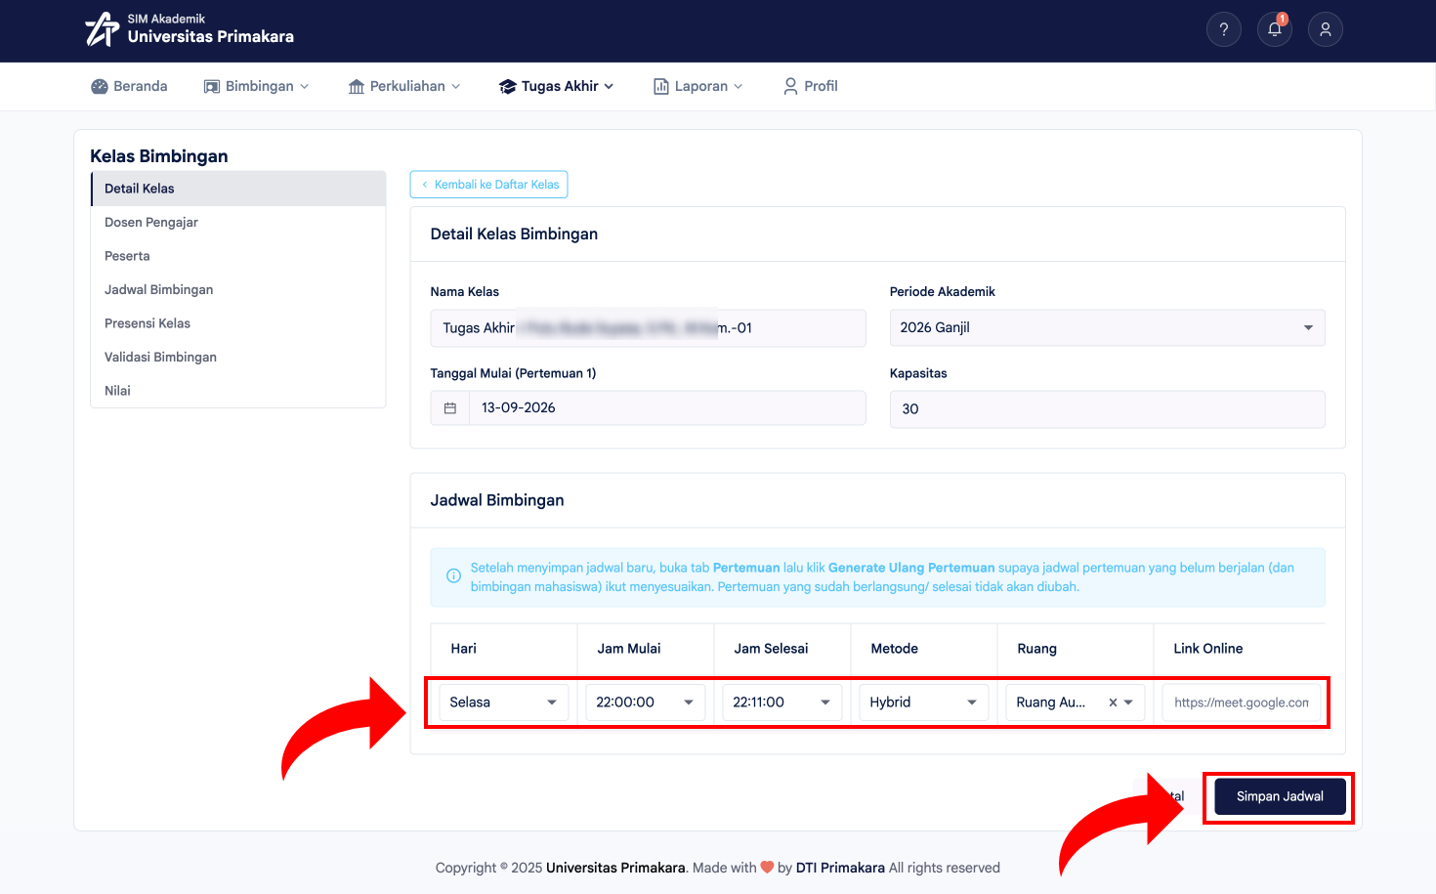
Task: Click the Universitas Primakara logo
Action: [189, 29]
